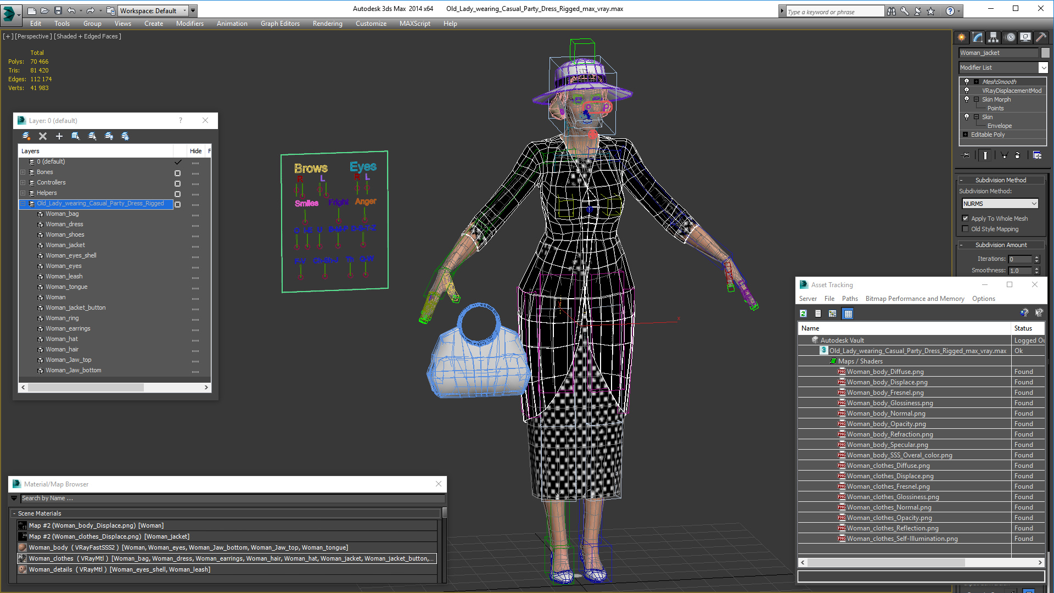Click the search binoculars icon in title bar
The width and height of the screenshot is (1054, 593).
click(x=891, y=11)
